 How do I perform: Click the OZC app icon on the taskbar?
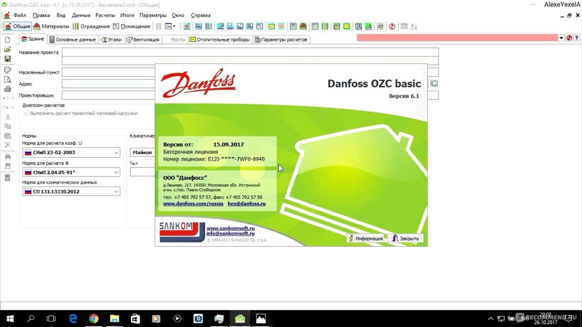[x=240, y=319]
